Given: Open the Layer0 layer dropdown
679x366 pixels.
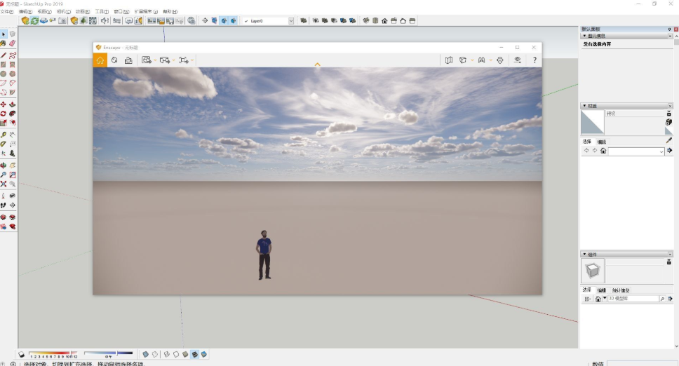Looking at the screenshot, I should coord(290,21).
